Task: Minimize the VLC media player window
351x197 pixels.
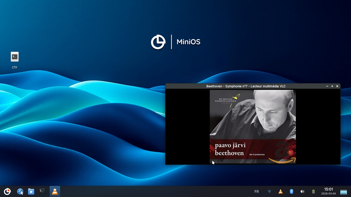Action: point(327,86)
